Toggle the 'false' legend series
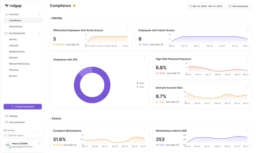The image size is (256, 153). point(140,83)
